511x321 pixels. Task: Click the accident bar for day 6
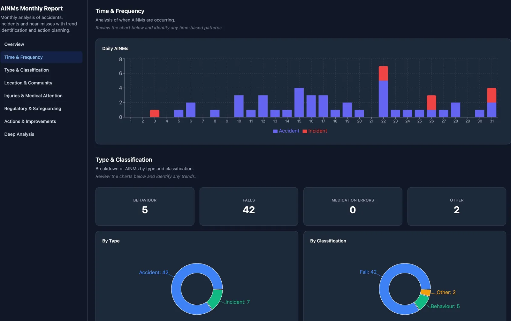pyautogui.click(x=191, y=110)
